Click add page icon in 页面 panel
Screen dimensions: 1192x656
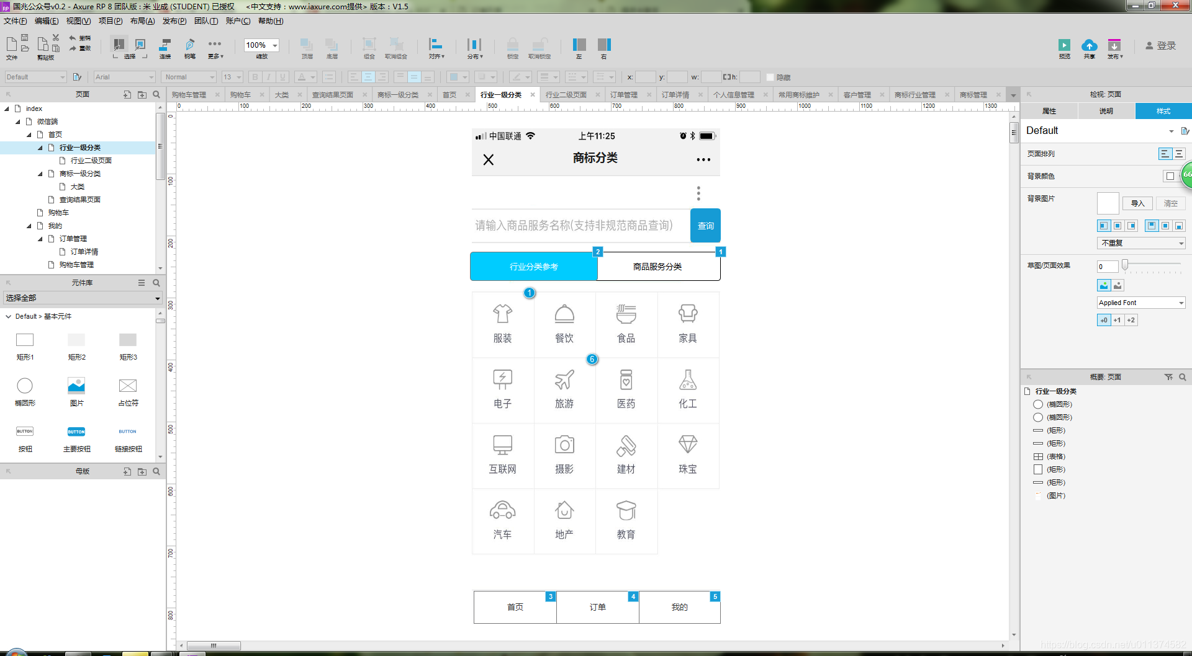pyautogui.click(x=127, y=94)
